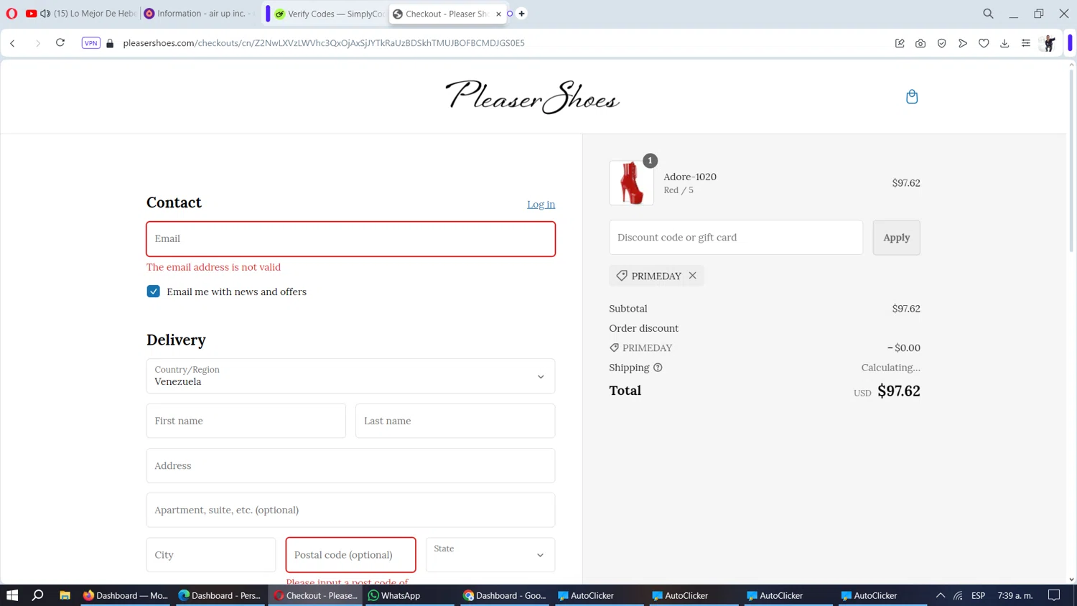Remove the PRIMEDAY discount code
This screenshot has width=1077, height=606.
tap(692, 276)
